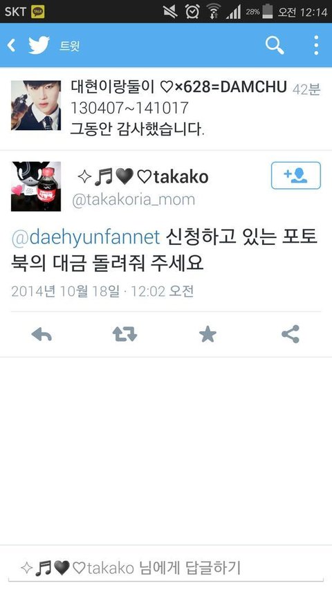
Task: Tap the Wi-Fi status icon
Action: click(x=214, y=12)
